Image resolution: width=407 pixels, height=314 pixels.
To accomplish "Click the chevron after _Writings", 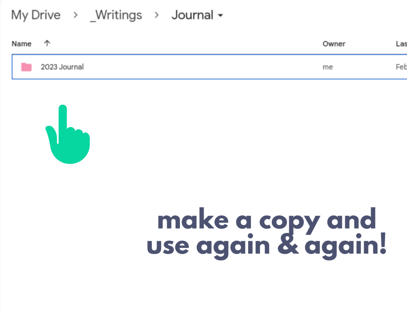I will 156,15.
